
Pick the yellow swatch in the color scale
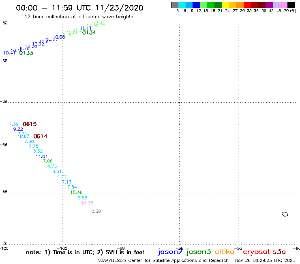point(225,5)
